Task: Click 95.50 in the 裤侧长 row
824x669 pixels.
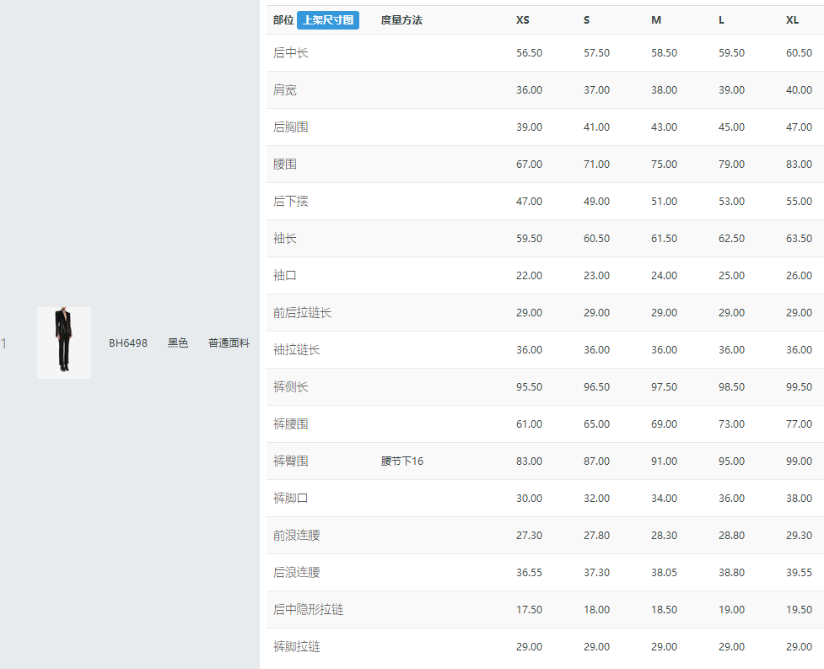Action: (x=529, y=387)
